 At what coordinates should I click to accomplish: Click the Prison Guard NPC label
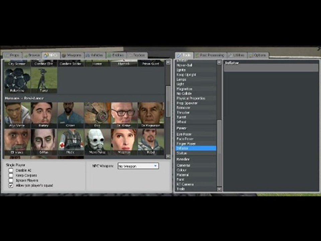[x=151, y=64]
